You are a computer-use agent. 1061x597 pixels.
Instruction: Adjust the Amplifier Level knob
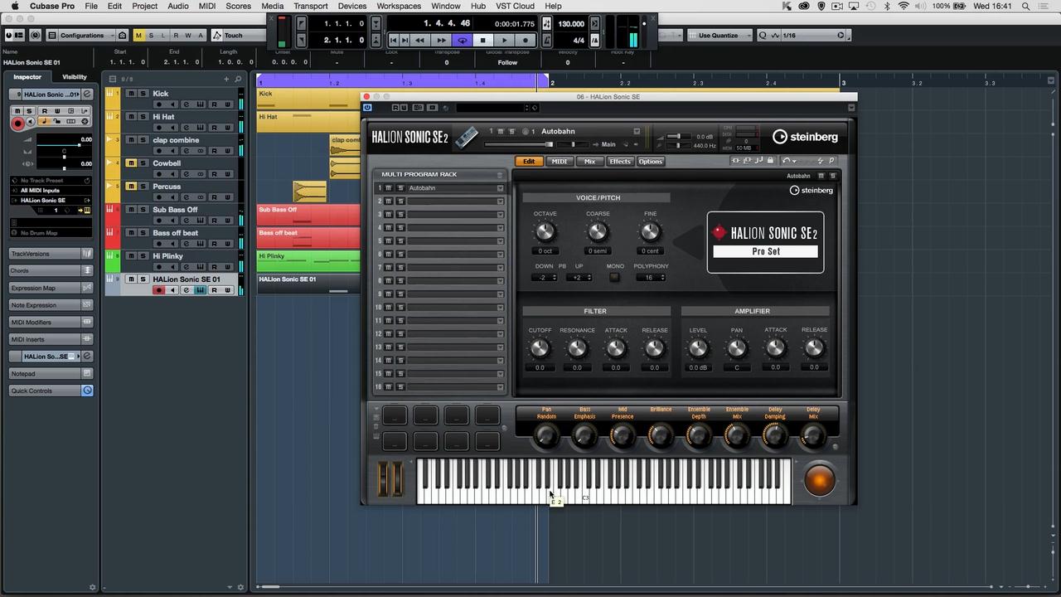[x=698, y=348]
